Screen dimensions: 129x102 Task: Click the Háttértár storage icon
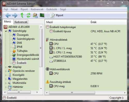[10, 87]
